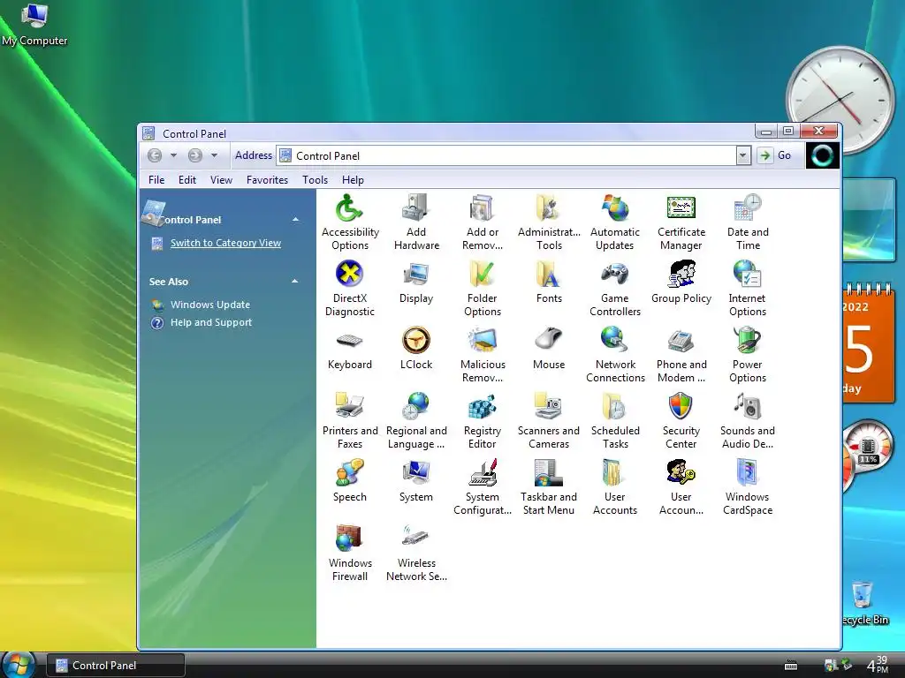Open Malicious Software Removal icon
The image size is (905, 678).
pos(482,340)
